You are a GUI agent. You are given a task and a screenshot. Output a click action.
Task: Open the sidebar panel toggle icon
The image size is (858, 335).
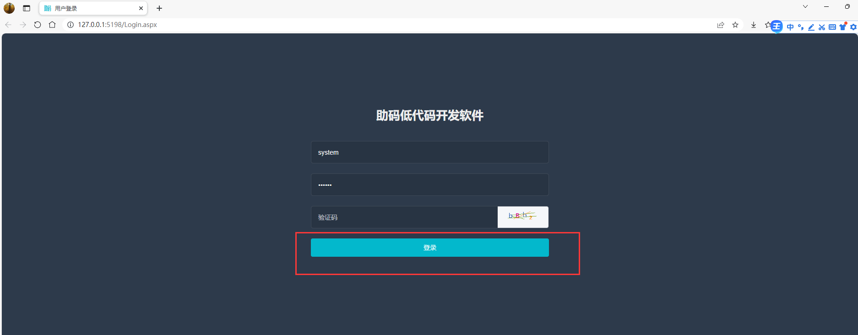tap(27, 8)
